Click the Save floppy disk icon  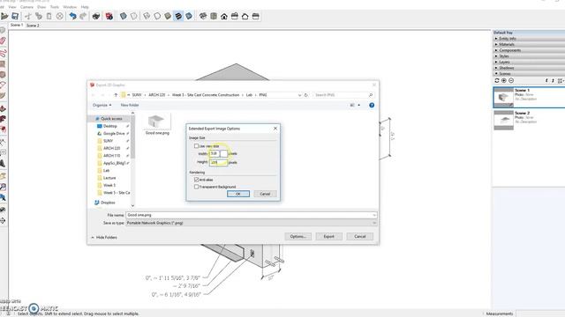coord(15,16)
